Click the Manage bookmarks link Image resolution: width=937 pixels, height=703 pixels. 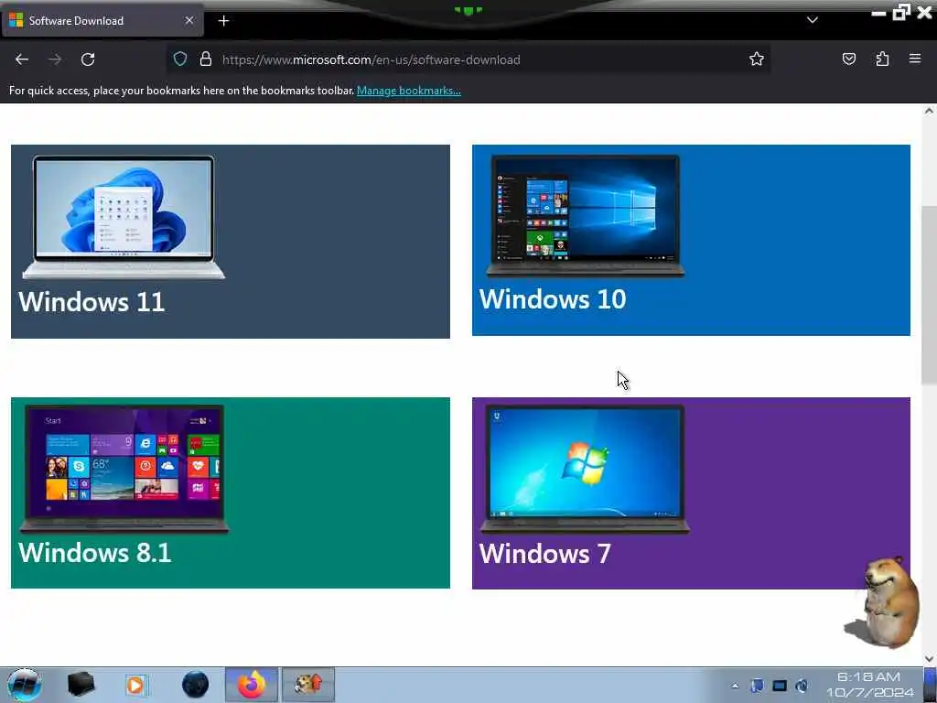tap(409, 91)
